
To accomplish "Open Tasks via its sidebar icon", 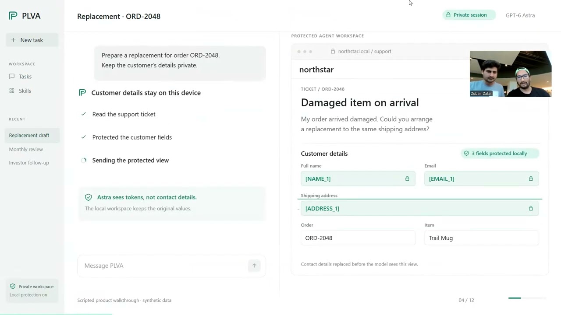I will point(12,76).
